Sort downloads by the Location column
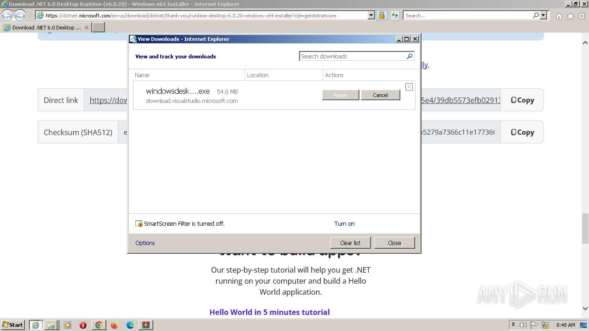This screenshot has height=331, width=589. coord(284,75)
